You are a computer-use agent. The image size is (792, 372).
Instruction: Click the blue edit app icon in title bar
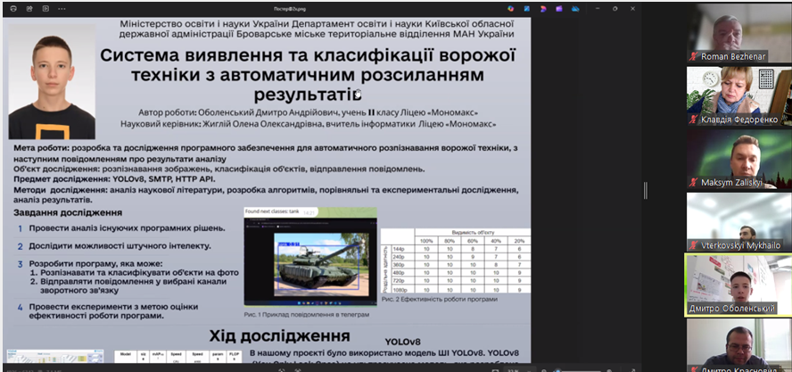[527, 9]
